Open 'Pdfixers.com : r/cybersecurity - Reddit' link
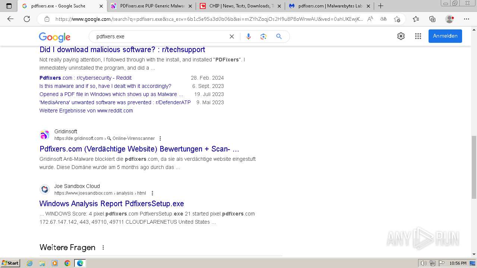This screenshot has height=268, width=477. [x=85, y=78]
